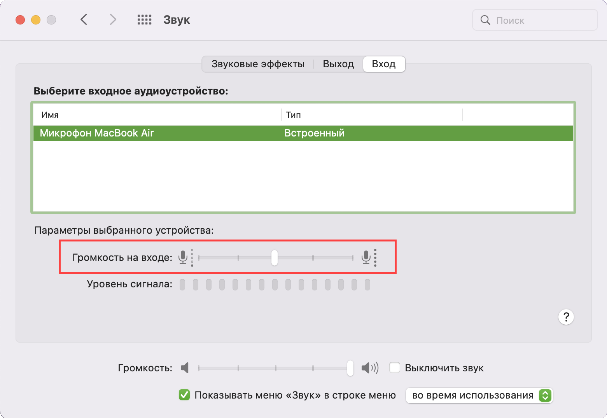This screenshot has height=418, width=607.
Task: Go forward with the right chevron
Action: [113, 19]
